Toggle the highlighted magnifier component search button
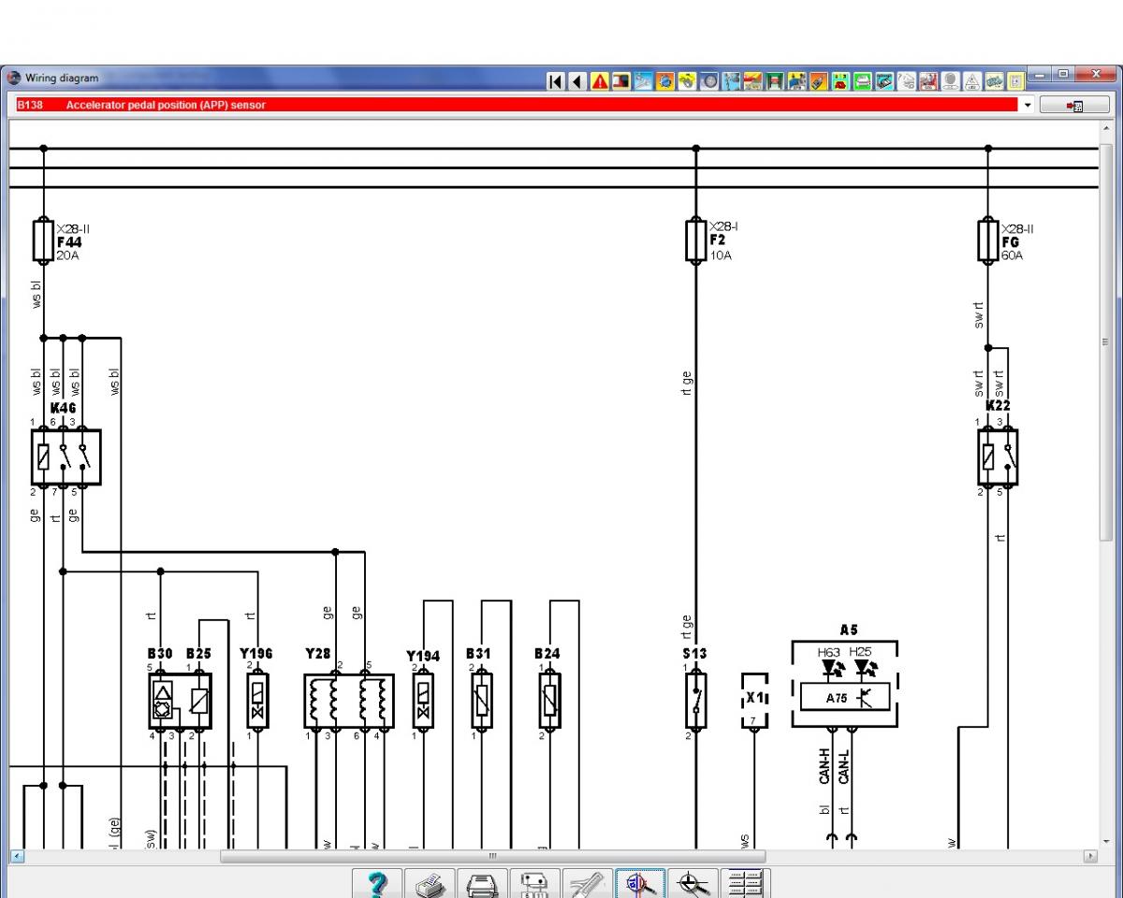This screenshot has width=1123, height=898. (640, 884)
